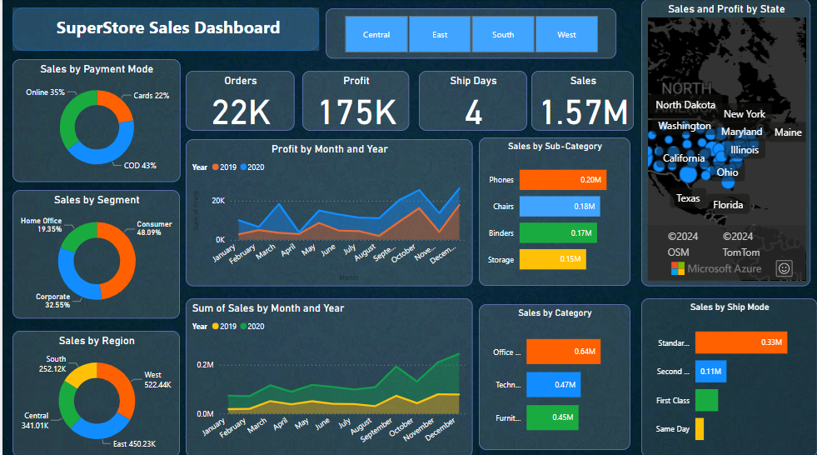This screenshot has height=455, width=817.
Task: Filter the dashboard by East region
Action: (x=440, y=35)
